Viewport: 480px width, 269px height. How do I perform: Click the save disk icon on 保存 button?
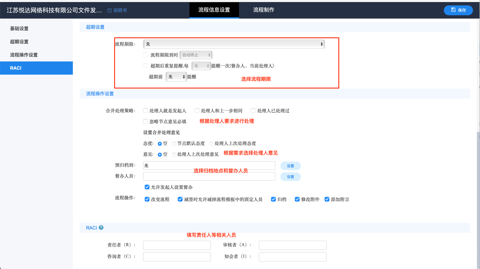[453, 10]
